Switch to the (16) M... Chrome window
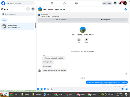Viewport: 130px width, 97px height. 59,94
